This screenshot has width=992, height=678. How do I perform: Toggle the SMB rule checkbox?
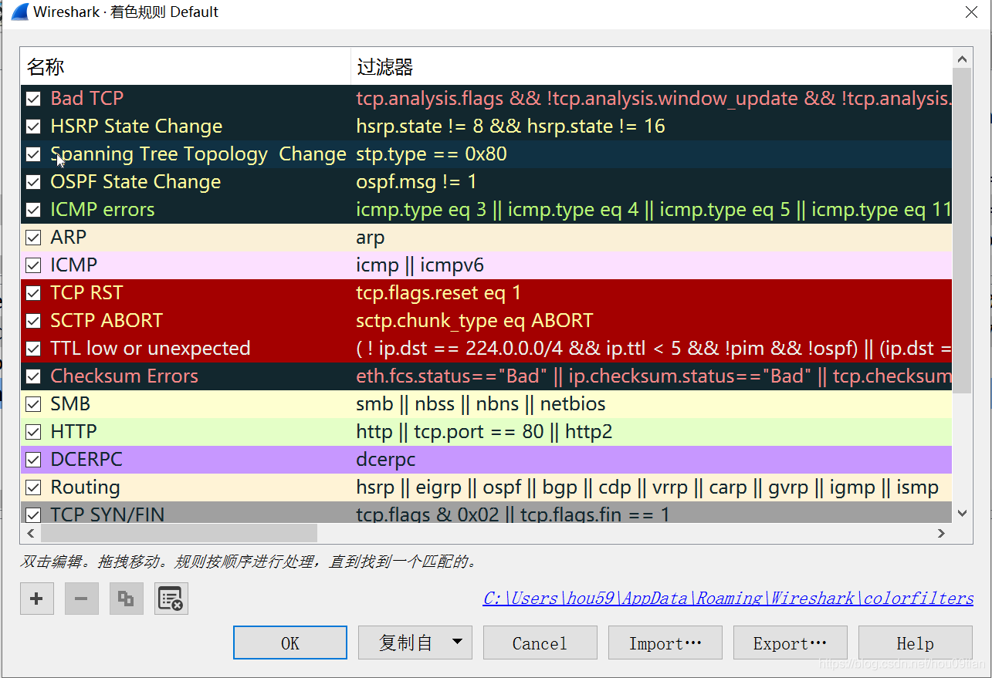coord(33,404)
